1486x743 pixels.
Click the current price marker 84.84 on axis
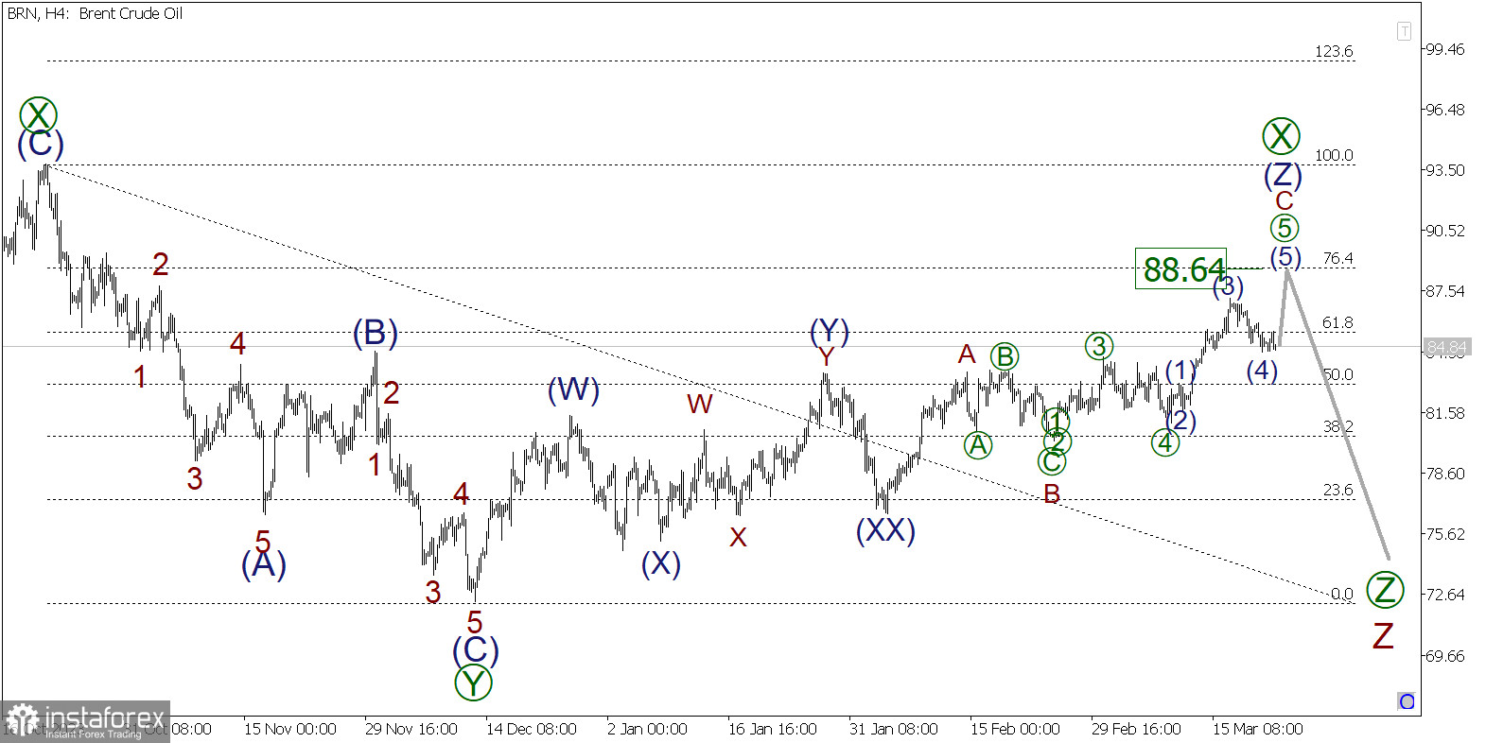(1446, 348)
